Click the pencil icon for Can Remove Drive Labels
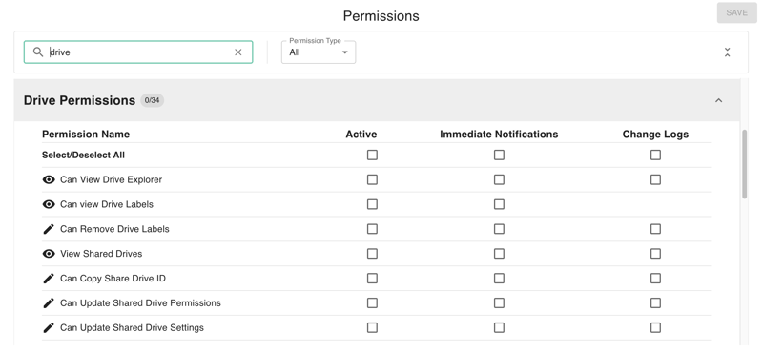 coord(49,229)
